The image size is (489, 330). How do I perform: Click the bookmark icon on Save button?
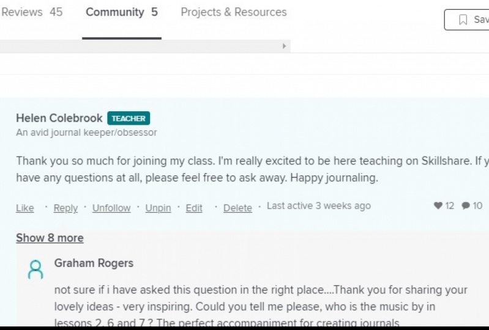[463, 20]
